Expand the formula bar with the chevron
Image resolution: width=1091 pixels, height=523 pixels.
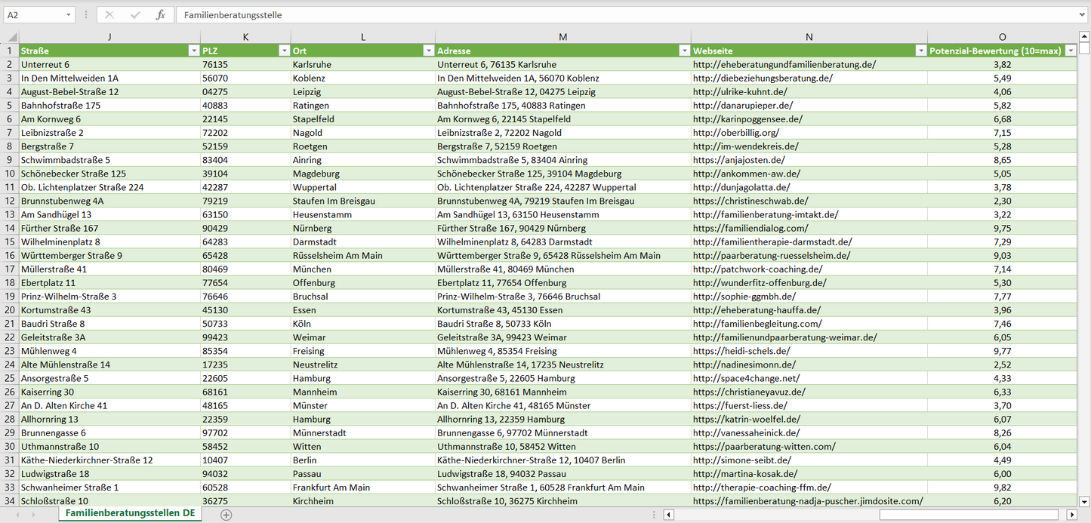pos(1083,15)
